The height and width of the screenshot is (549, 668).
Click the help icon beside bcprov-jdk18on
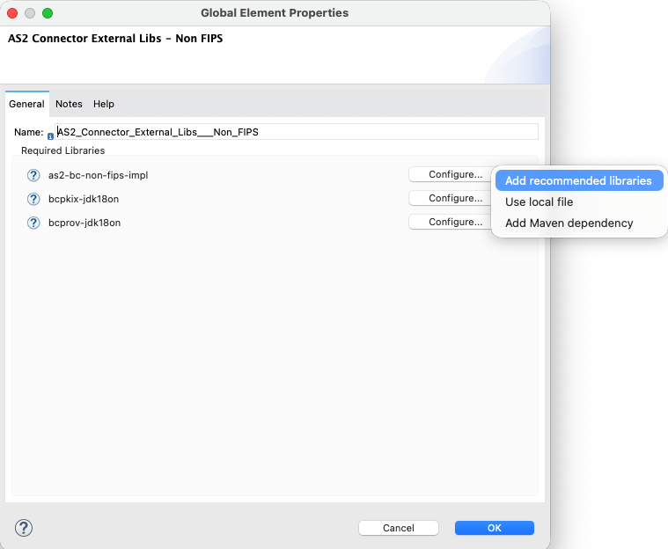34,223
